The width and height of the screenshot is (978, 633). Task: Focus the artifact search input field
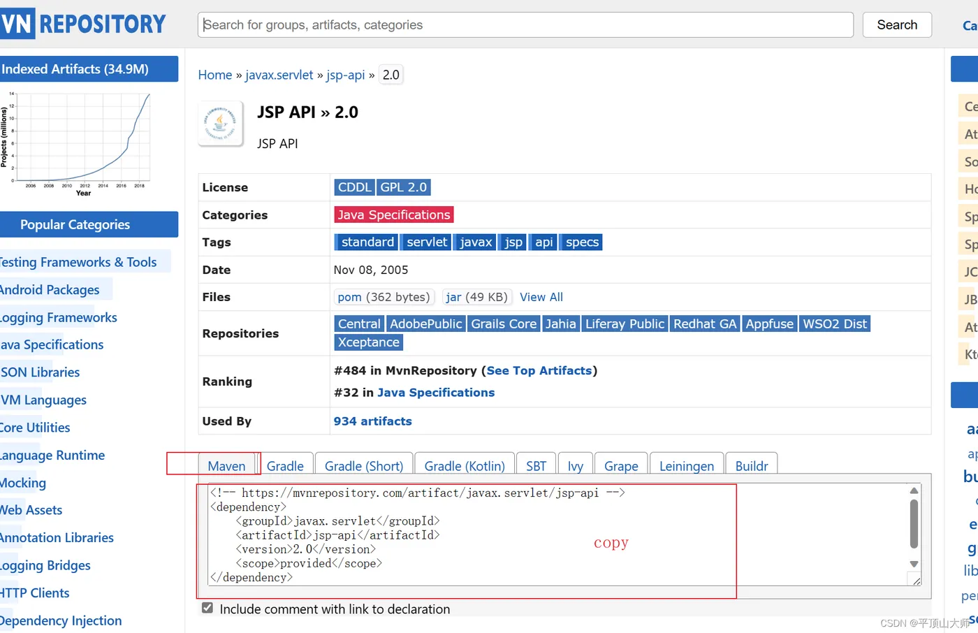(x=525, y=25)
